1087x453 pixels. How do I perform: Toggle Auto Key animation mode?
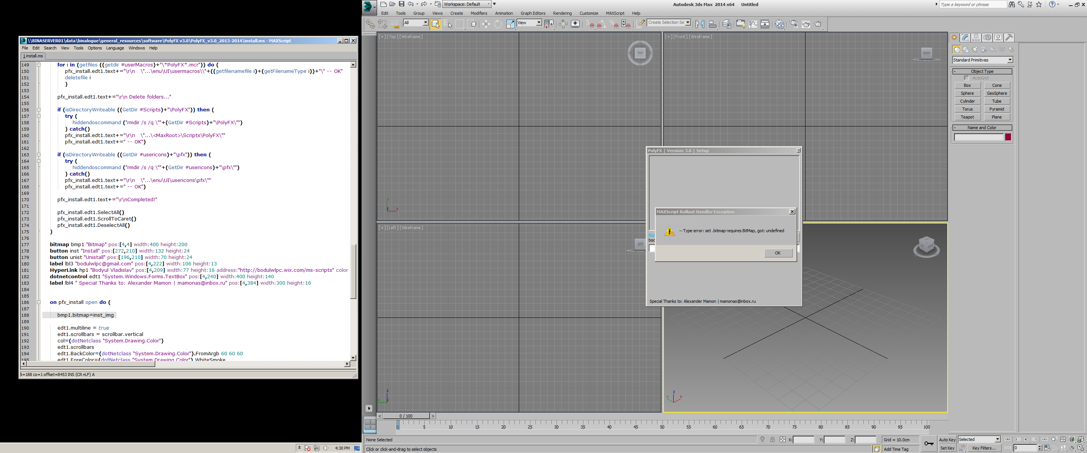pyautogui.click(x=947, y=439)
